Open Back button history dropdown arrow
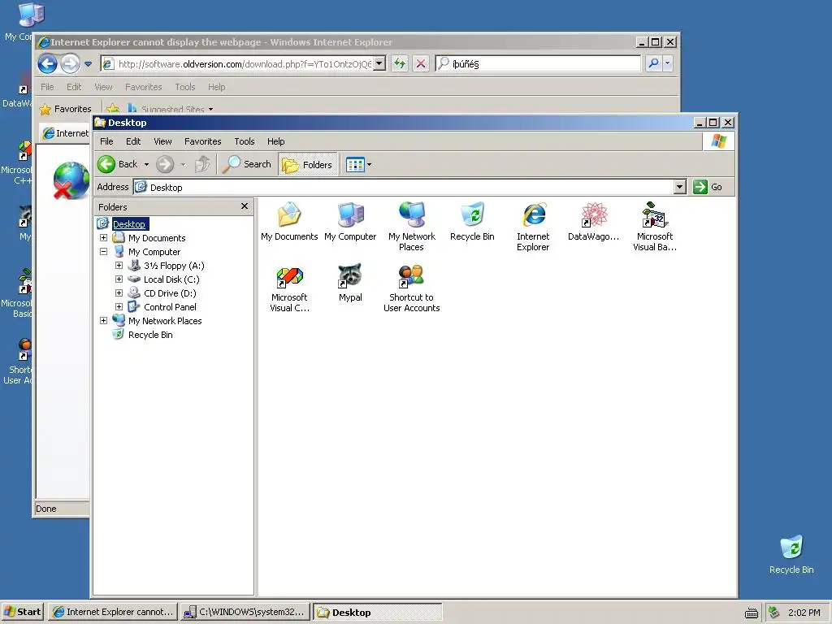The image size is (832, 624). click(x=146, y=164)
